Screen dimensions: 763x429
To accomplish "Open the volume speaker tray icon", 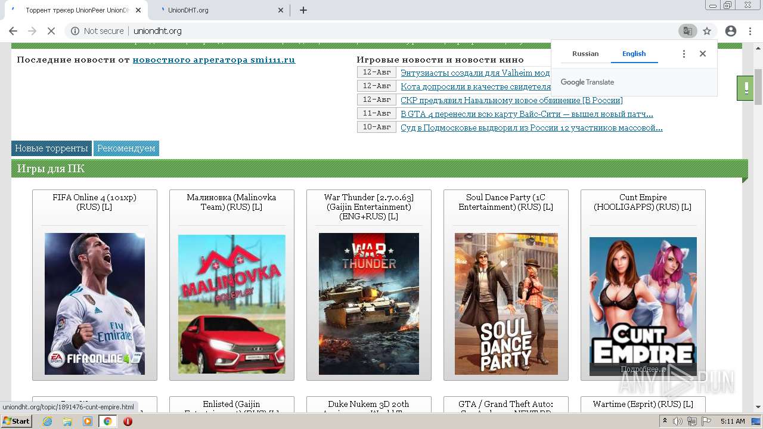I will coord(678,421).
